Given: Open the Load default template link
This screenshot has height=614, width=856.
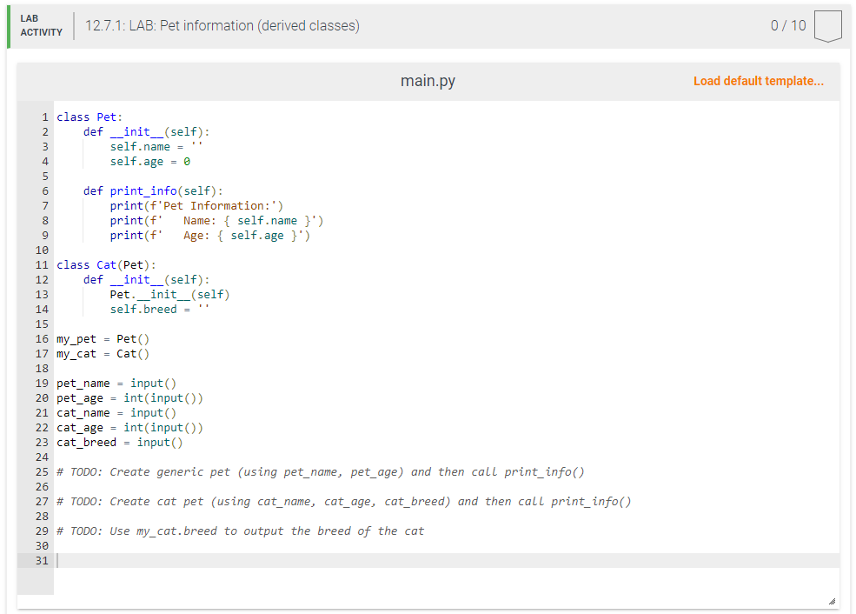Looking at the screenshot, I should [758, 80].
